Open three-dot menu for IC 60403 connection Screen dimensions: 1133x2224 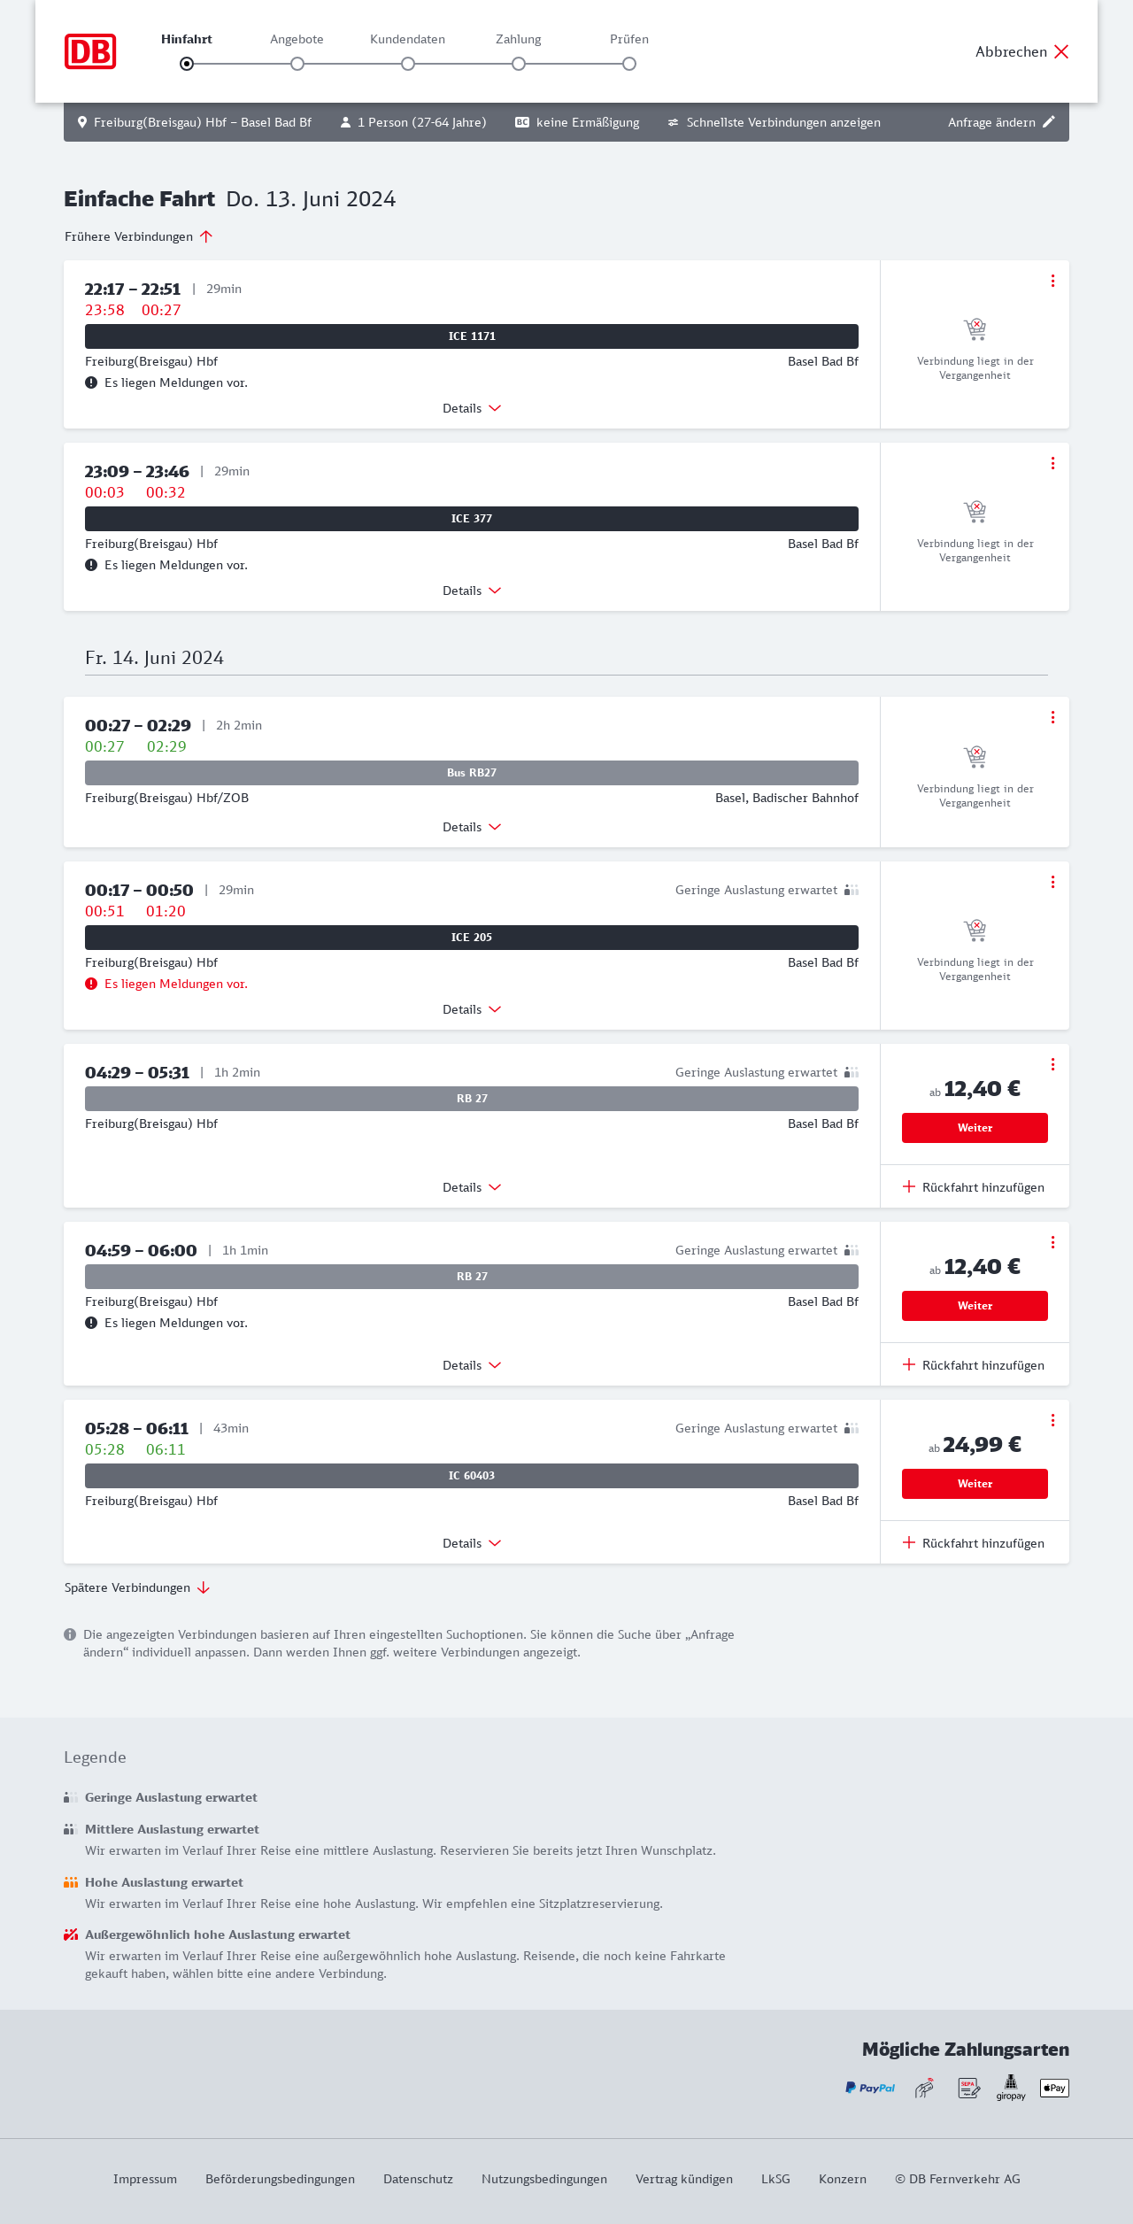point(1052,1420)
